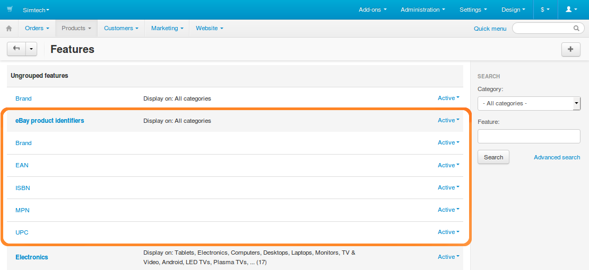The image size is (589, 270).
Task: Open the Website menu
Action: (210, 28)
